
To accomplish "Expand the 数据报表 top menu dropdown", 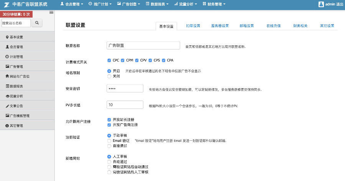I will coord(157,4).
